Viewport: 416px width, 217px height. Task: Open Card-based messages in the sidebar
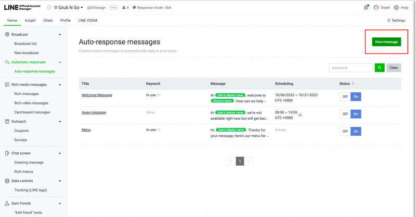(x=32, y=112)
